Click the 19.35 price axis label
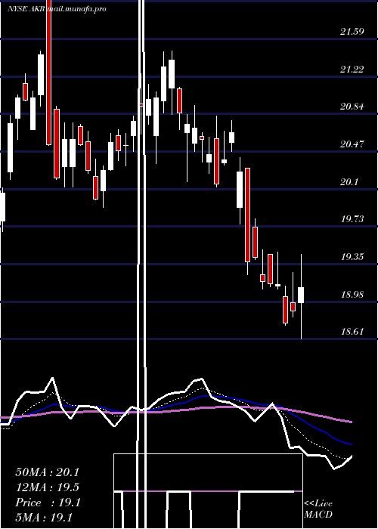378x529 pixels. 352,257
